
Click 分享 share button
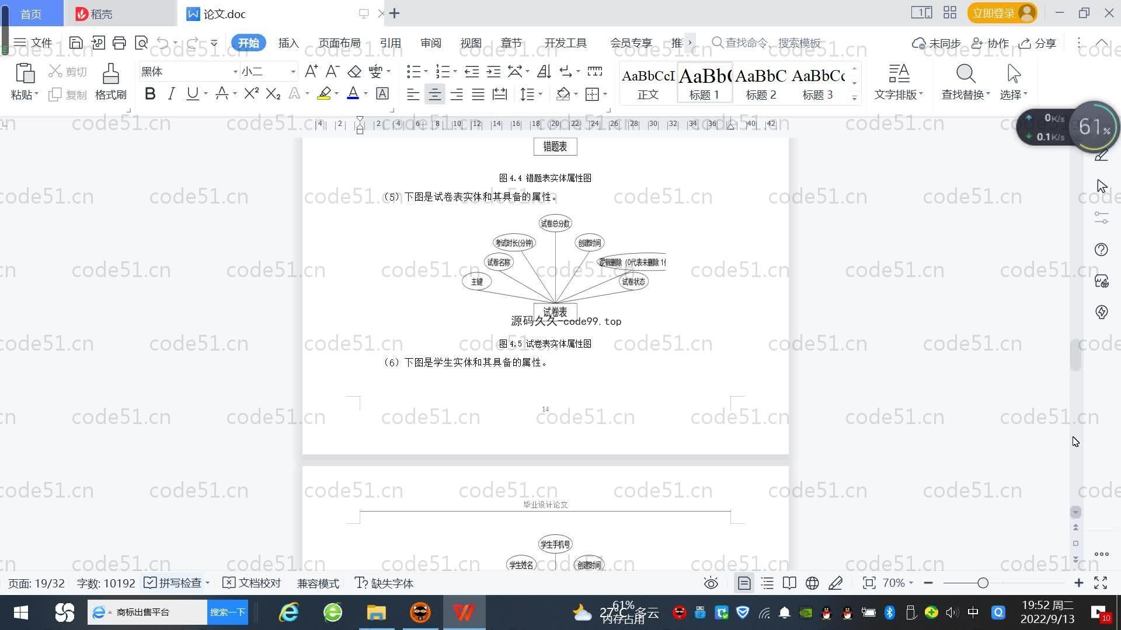1038,43
